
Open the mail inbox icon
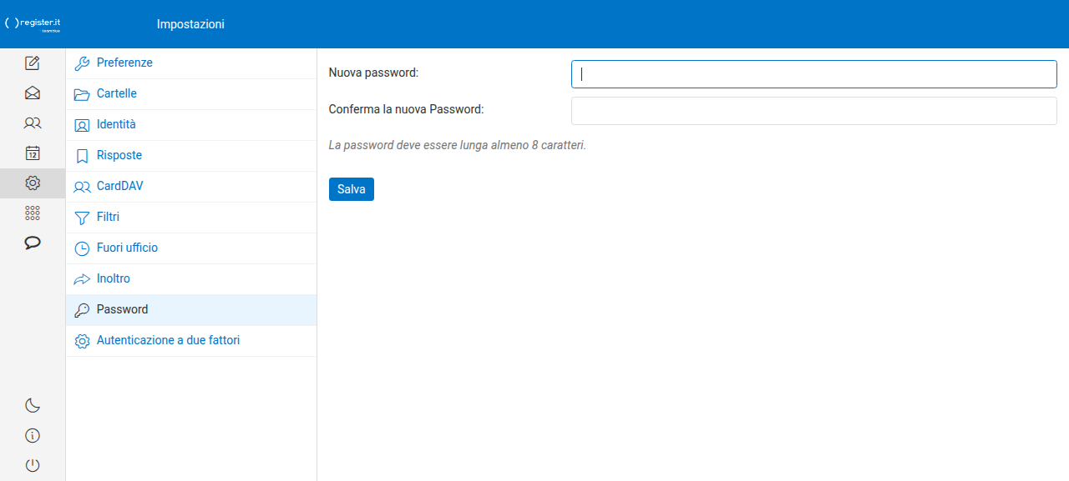33,93
